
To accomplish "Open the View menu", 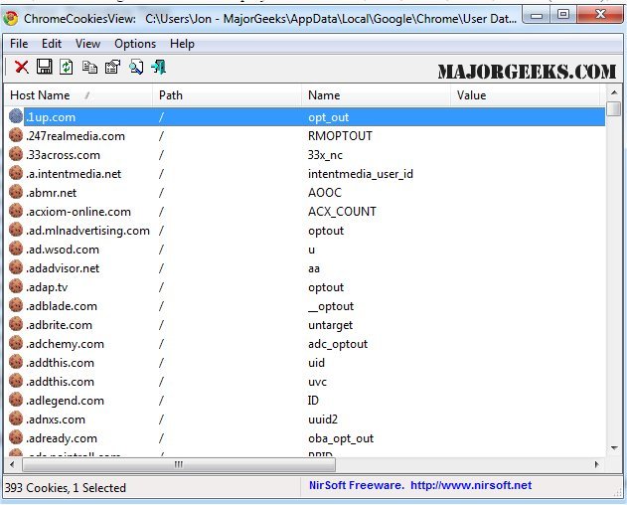I will [87, 44].
